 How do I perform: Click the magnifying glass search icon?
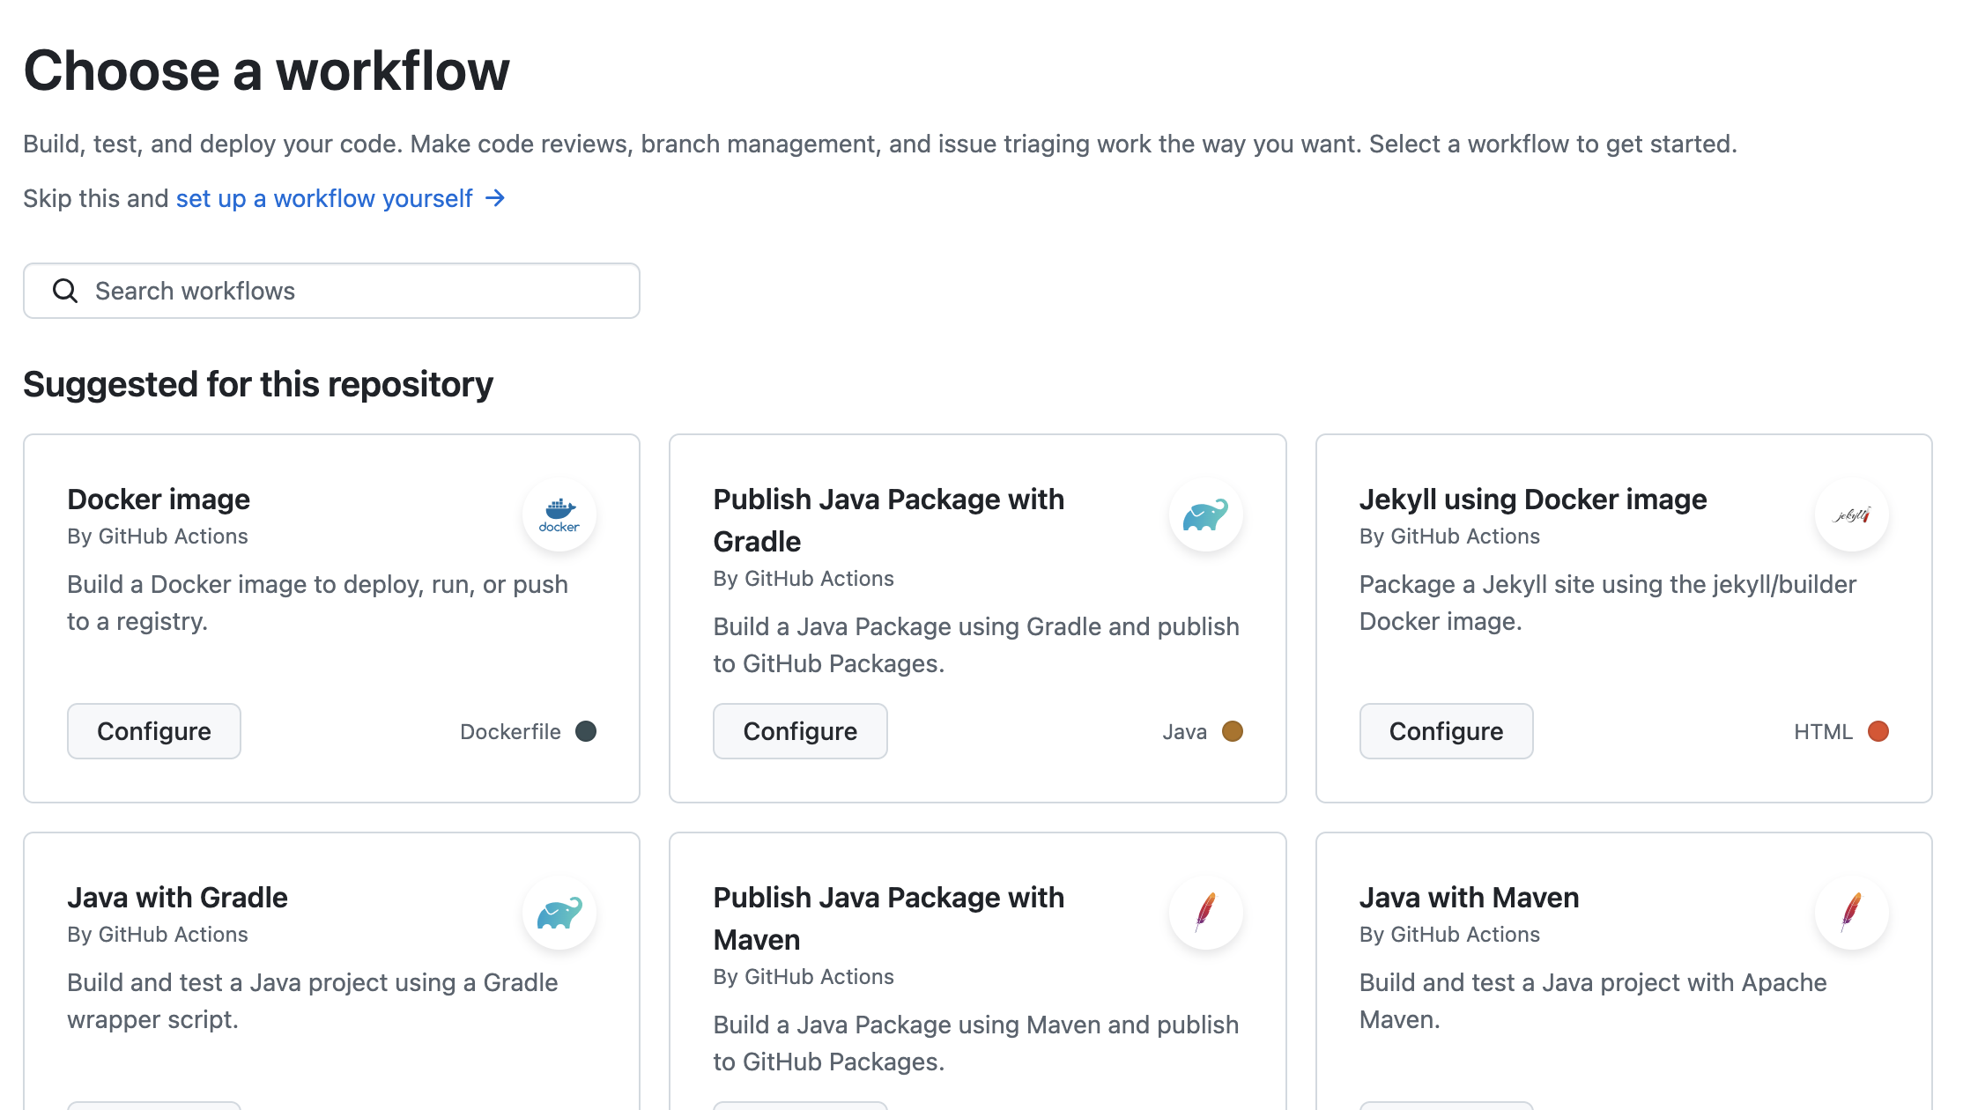coord(65,291)
